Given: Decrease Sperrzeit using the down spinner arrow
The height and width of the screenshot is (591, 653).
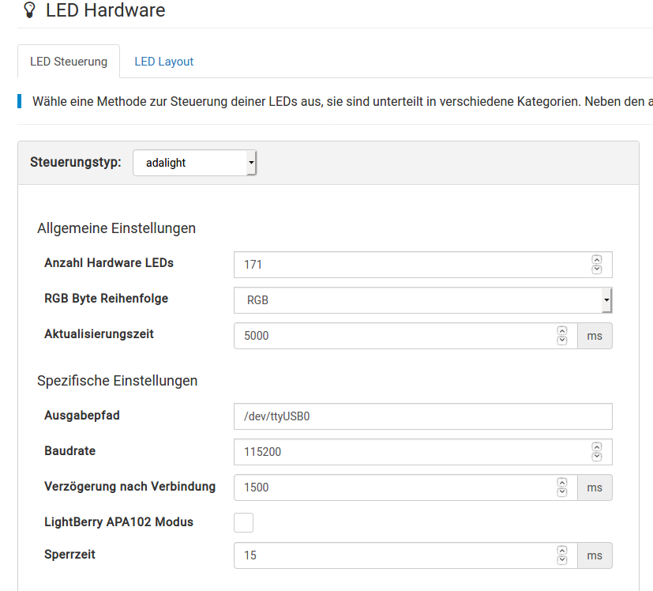Looking at the screenshot, I should tap(562, 560).
